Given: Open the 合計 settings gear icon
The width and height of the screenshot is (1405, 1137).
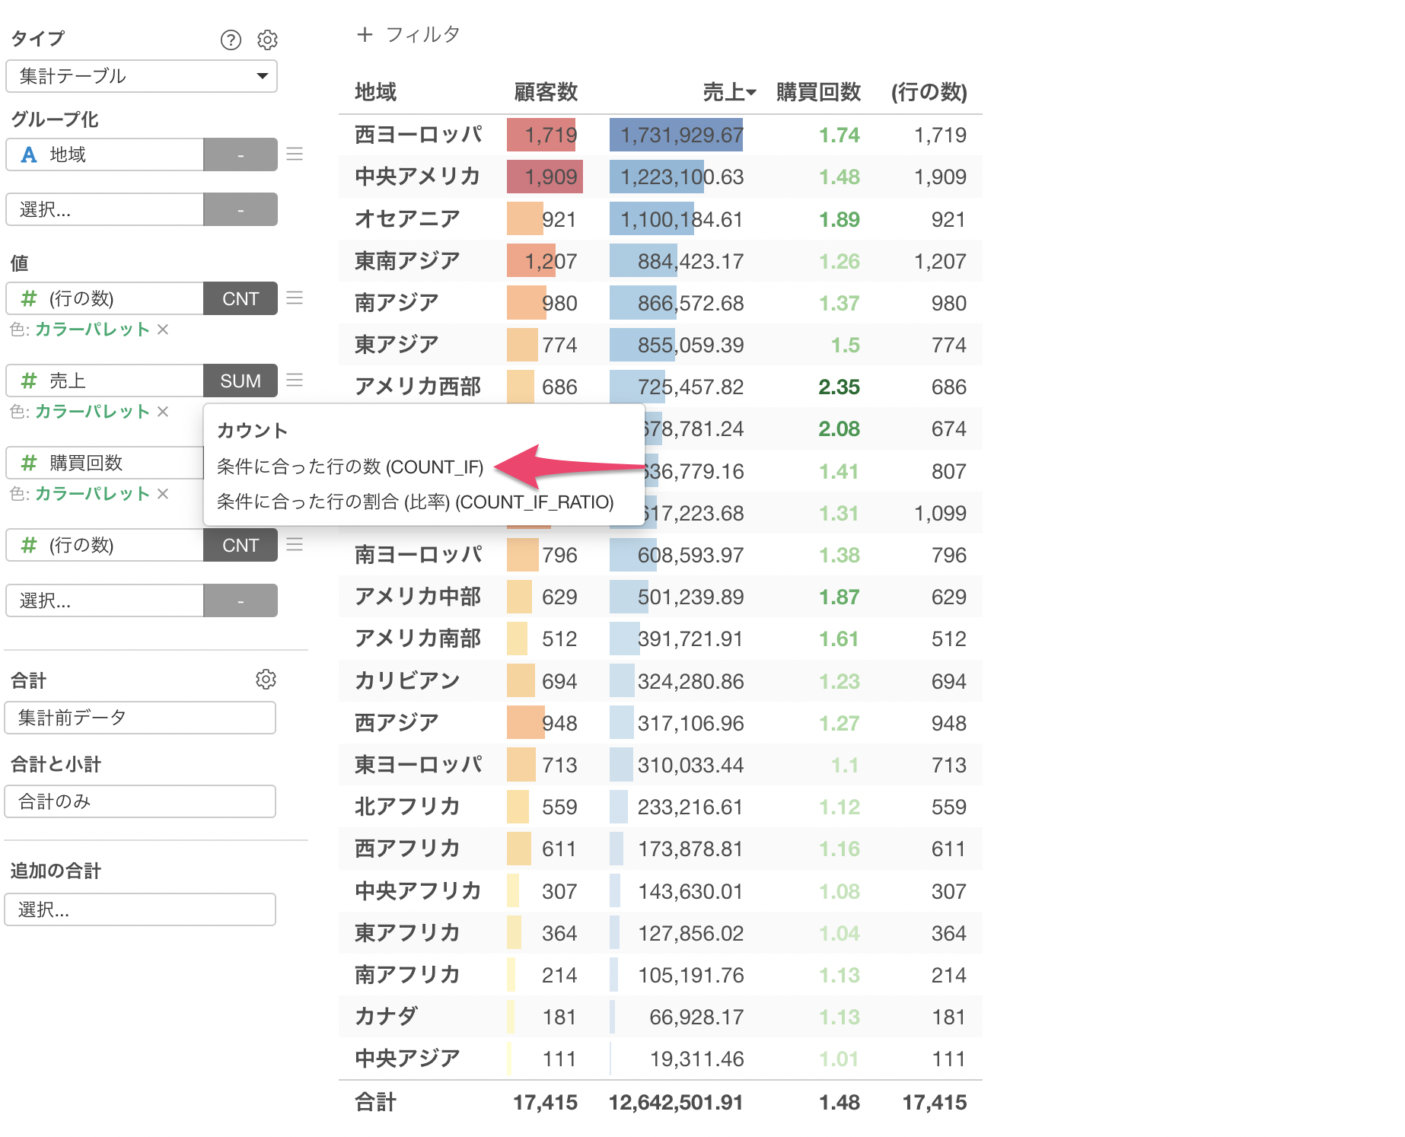Looking at the screenshot, I should [266, 679].
